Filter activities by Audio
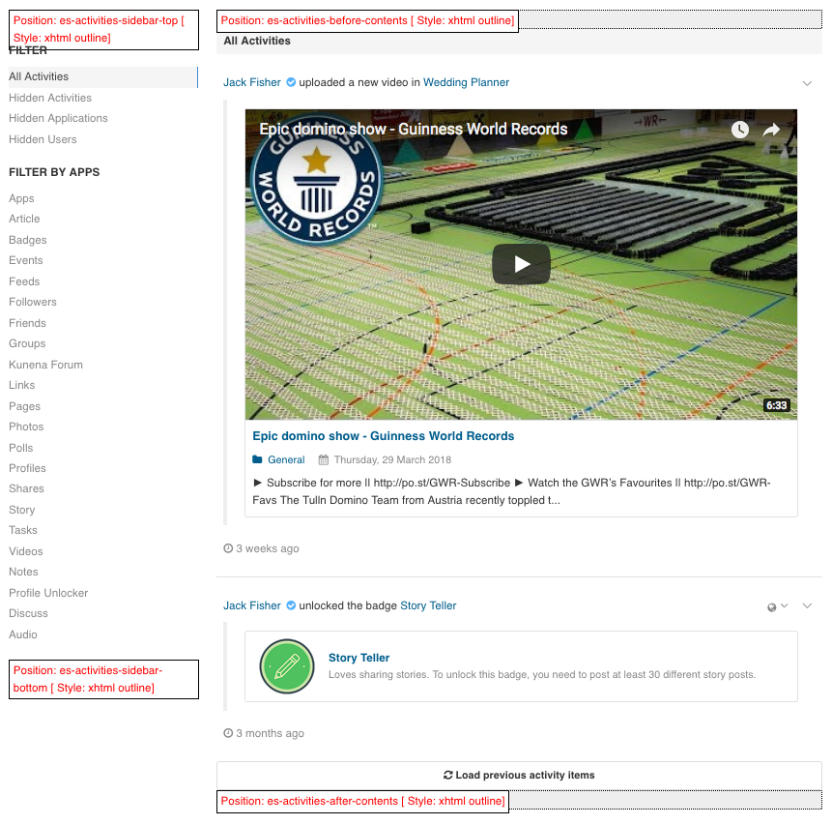The image size is (832, 825). tap(23, 634)
